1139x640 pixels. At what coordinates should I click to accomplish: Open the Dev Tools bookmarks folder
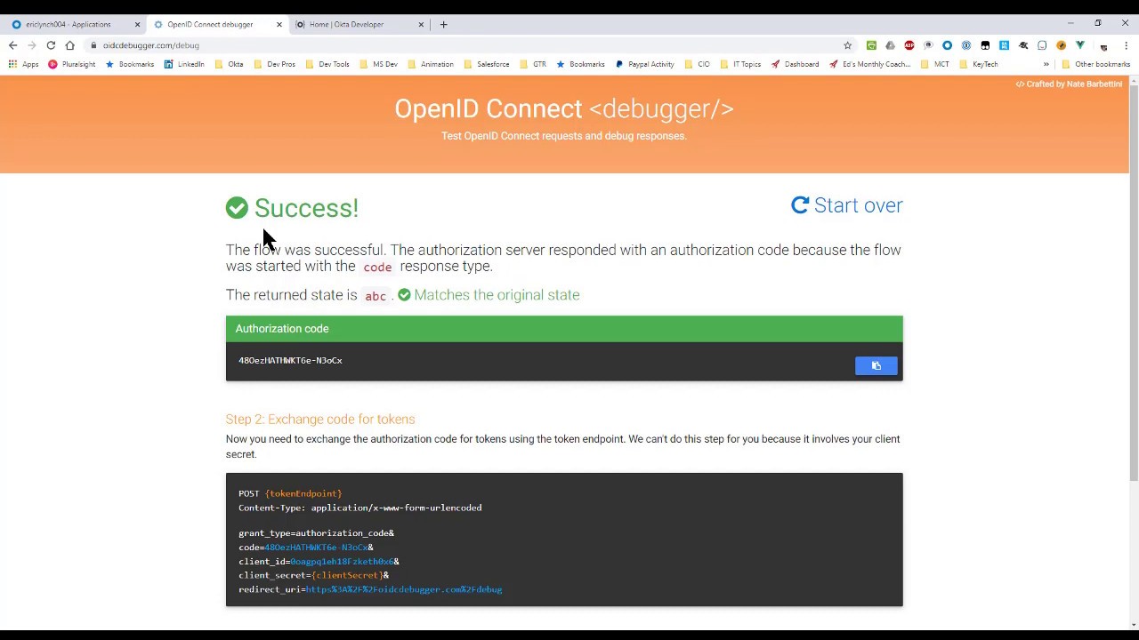pos(327,64)
